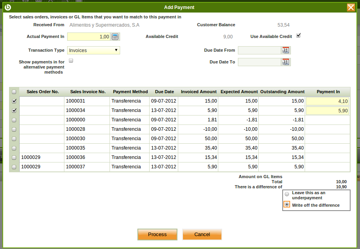Screen dimensions: 360x249
Task: Toggle the select-all checkbox in table header
Action: (x=14, y=92)
